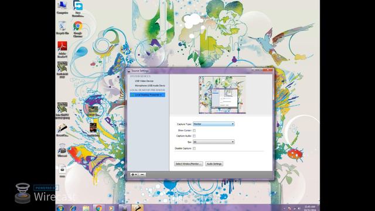Viewport: 375px width, 211px height.
Task: Open the Adobe Reader desktop shortcut
Action: tap(62, 49)
